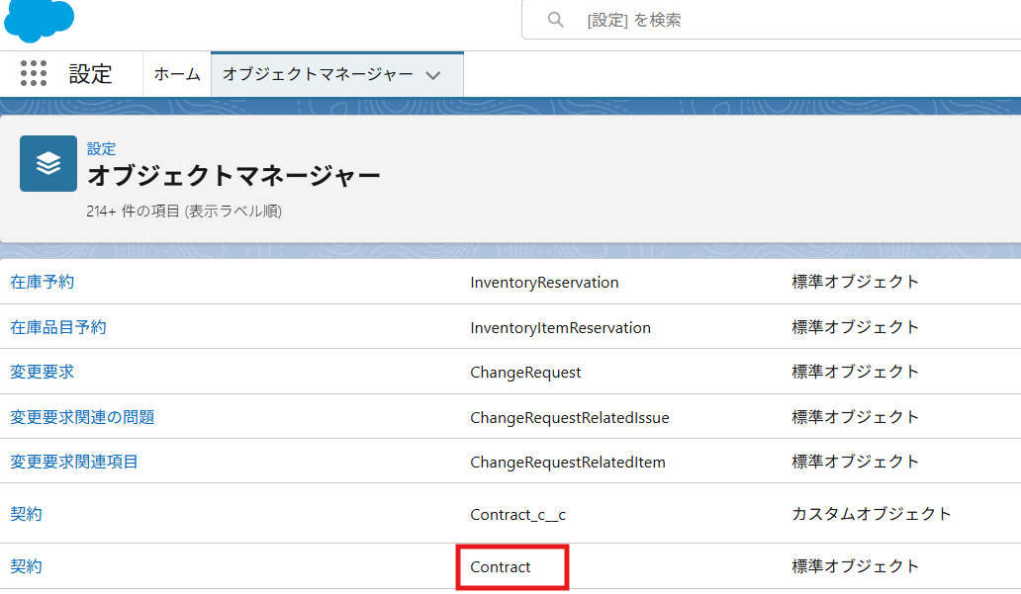Open the 契約 standard object link
The image size is (1021, 594).
(26, 566)
